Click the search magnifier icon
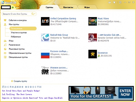The width and height of the screenshot is (136, 102). [x=32, y=14]
